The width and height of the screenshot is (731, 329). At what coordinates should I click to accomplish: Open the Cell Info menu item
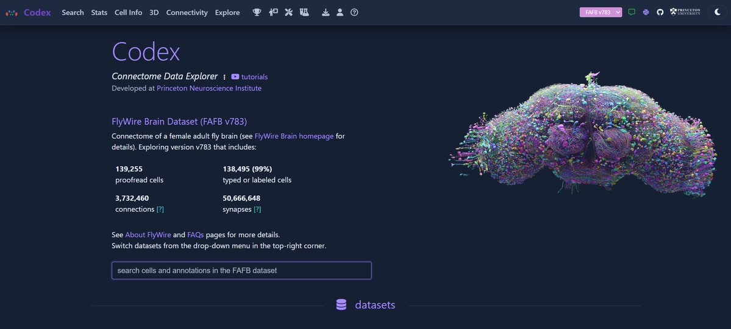[128, 13]
